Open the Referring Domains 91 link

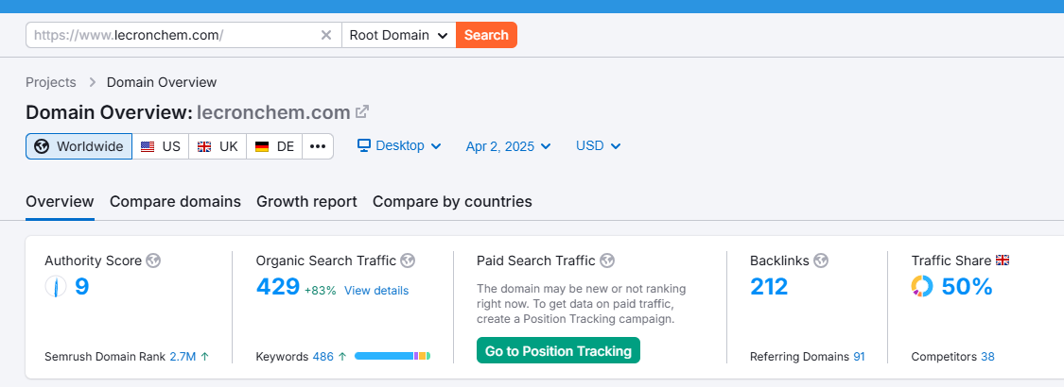coord(859,357)
